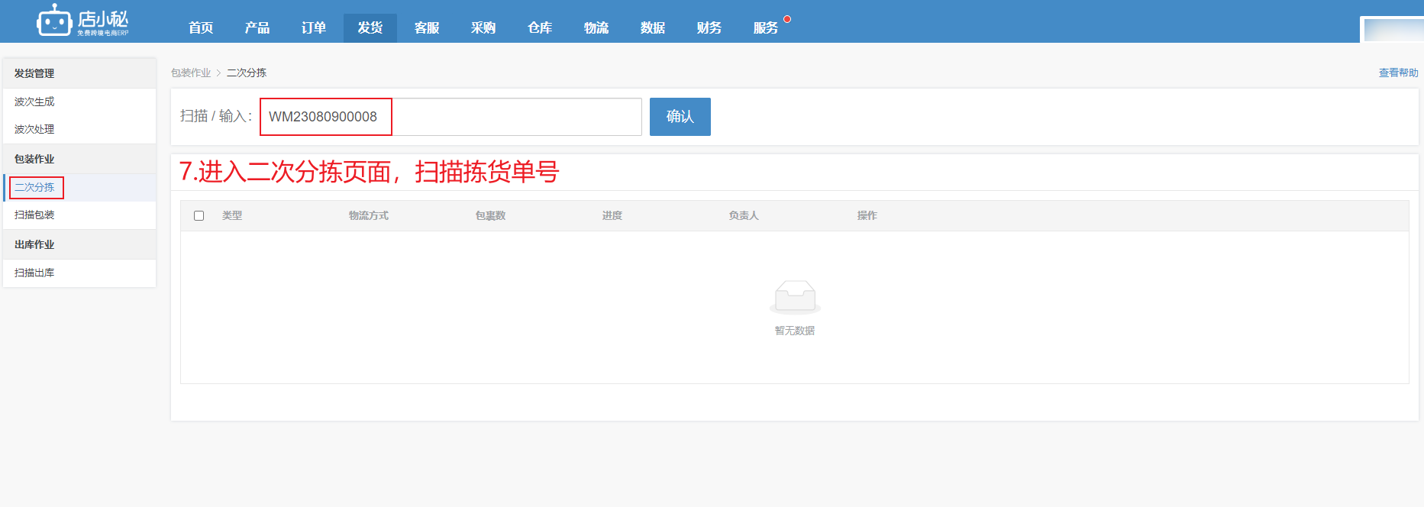Click the 进度 column header

pyautogui.click(x=612, y=216)
